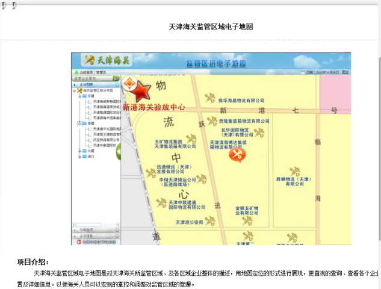Click the 当前登录：管理员 status text
The image size is (381, 289).
pos(93,72)
